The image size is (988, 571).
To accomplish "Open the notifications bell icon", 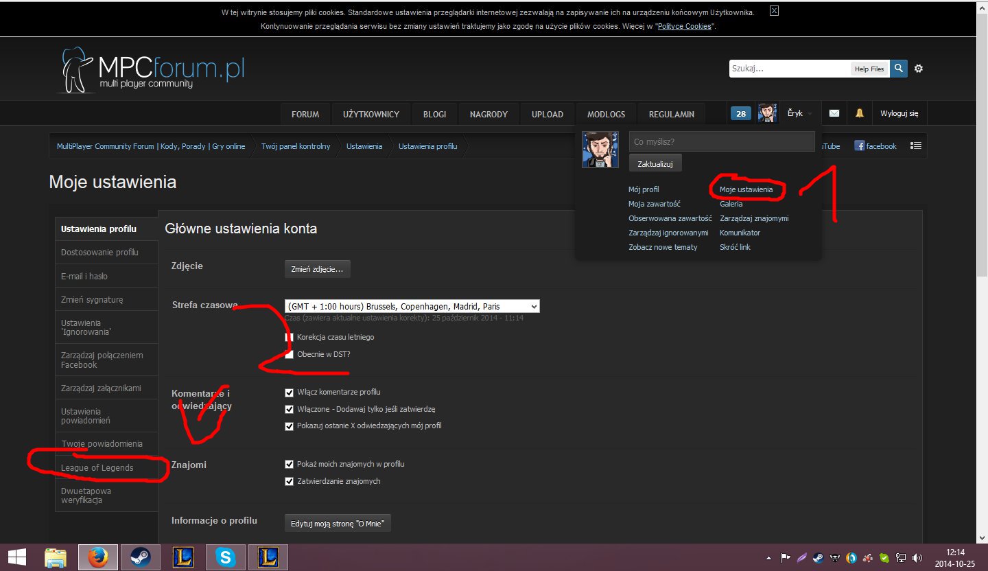I will (859, 114).
